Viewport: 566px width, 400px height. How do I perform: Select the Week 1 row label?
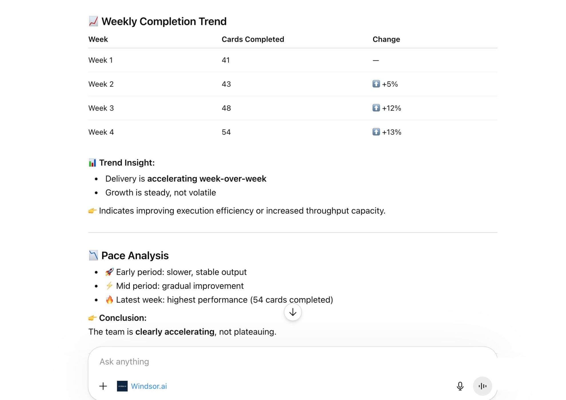tap(100, 60)
